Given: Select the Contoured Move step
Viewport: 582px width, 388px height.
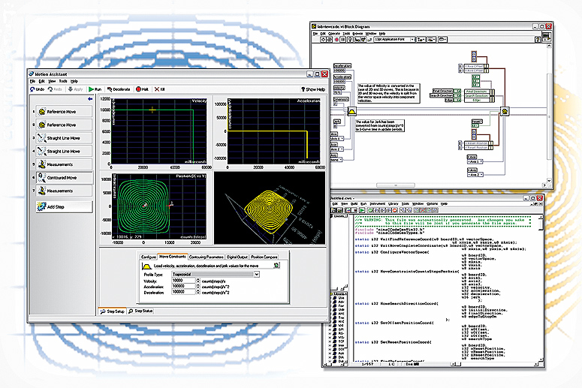Looking at the screenshot, I should click(65, 177).
